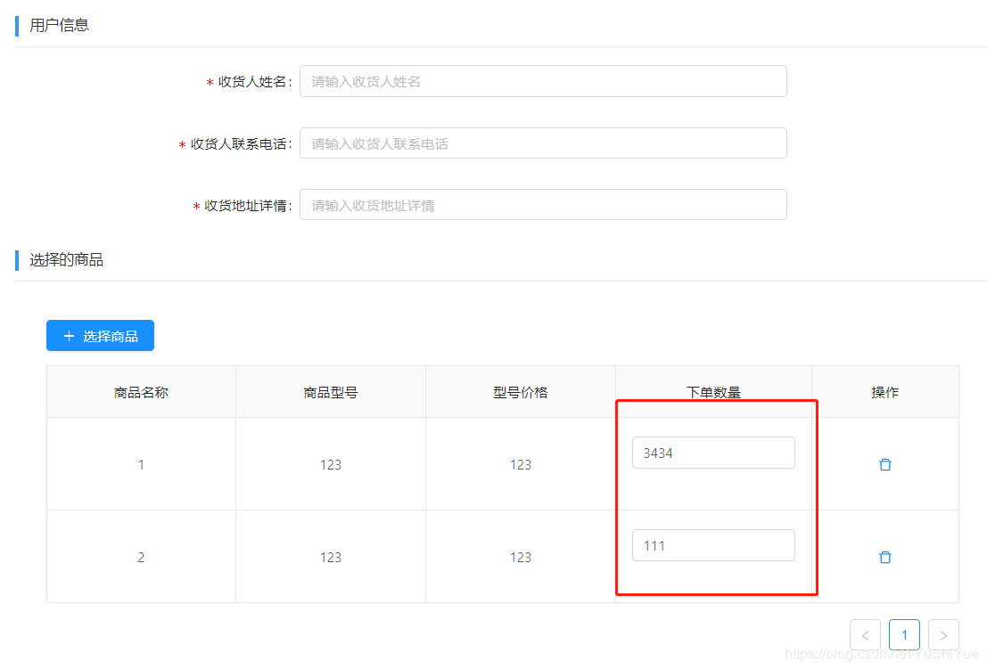Go to the previous page arrow
Image resolution: width=987 pixels, height=670 pixels.
pyautogui.click(x=865, y=635)
